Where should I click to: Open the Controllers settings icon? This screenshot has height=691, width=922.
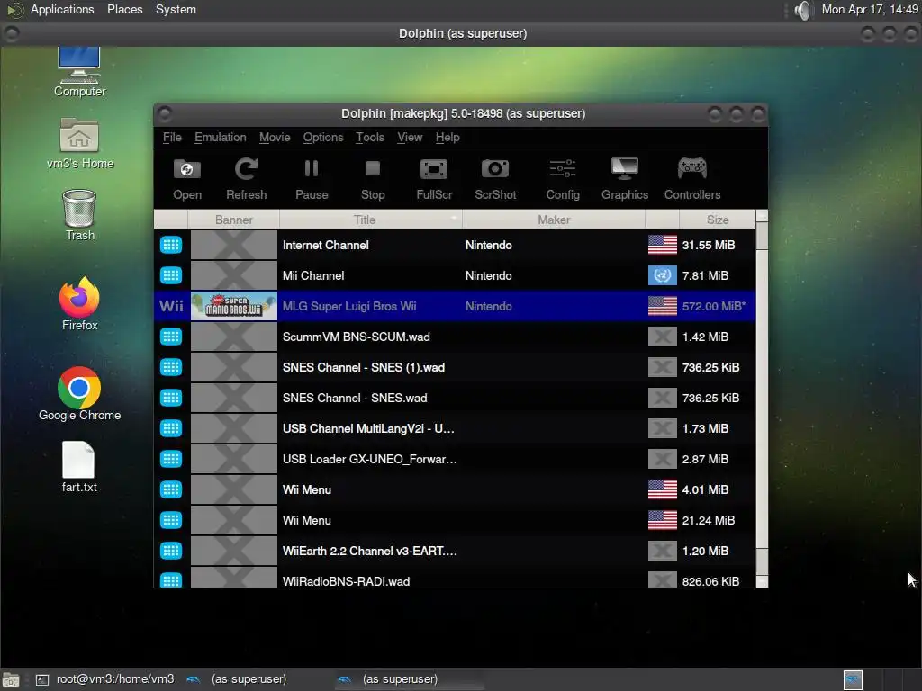(x=692, y=179)
